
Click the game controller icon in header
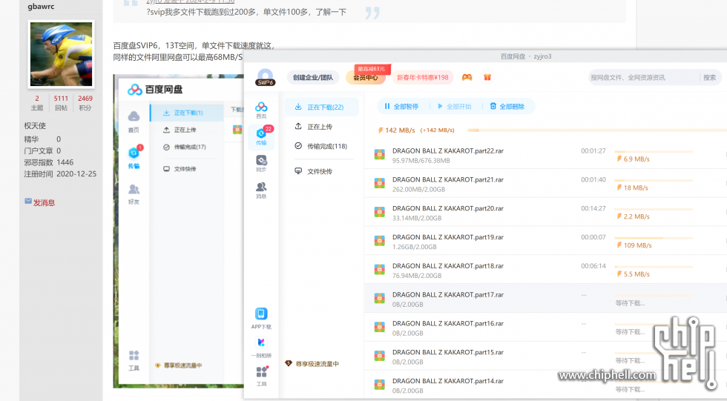click(x=467, y=77)
